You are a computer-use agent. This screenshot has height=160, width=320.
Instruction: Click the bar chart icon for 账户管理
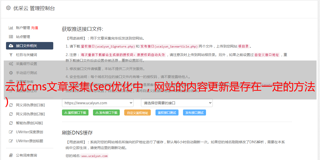coord(11,28)
